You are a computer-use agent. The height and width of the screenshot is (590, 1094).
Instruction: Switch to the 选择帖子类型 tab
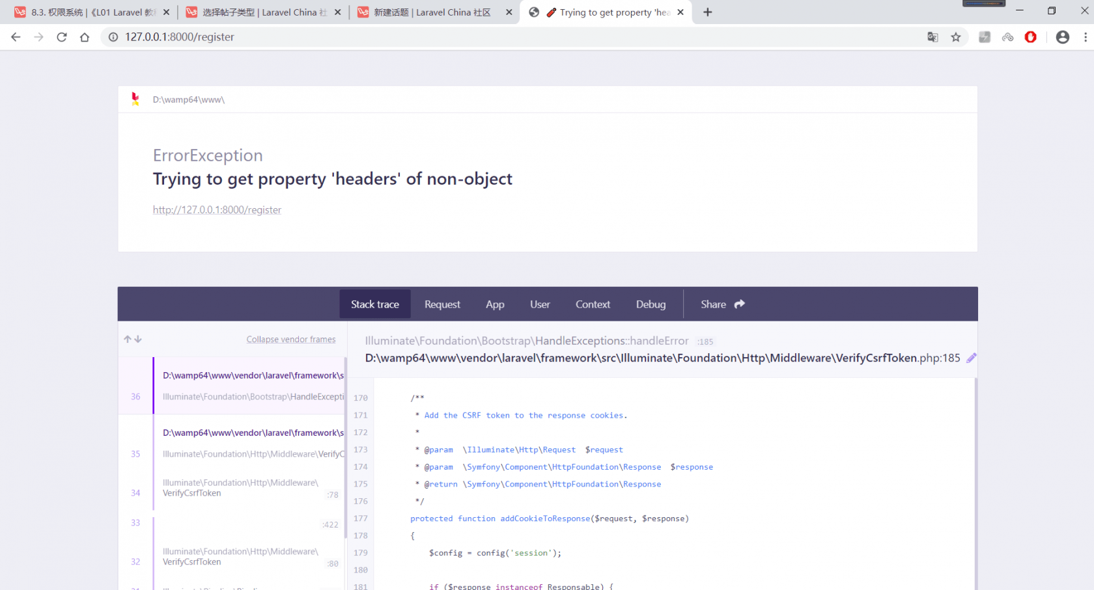click(x=263, y=12)
